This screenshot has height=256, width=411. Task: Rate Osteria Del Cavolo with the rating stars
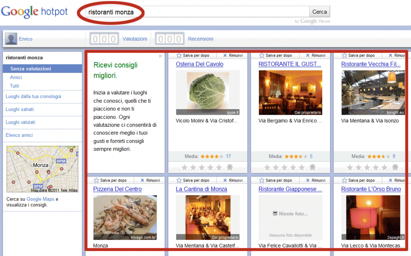[201, 167]
